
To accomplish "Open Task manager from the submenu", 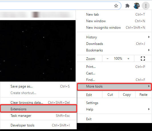I will (38, 116).
